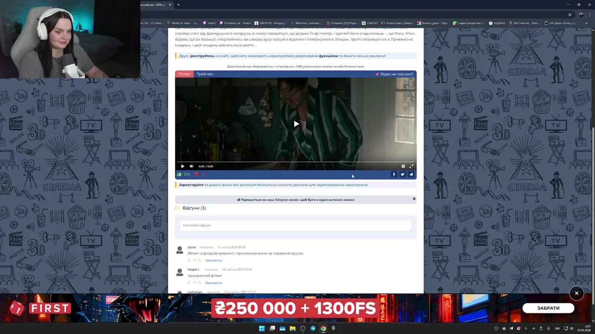Show more bookmarks via the overflow chevron
The height and width of the screenshot is (334, 595).
pos(587,23)
